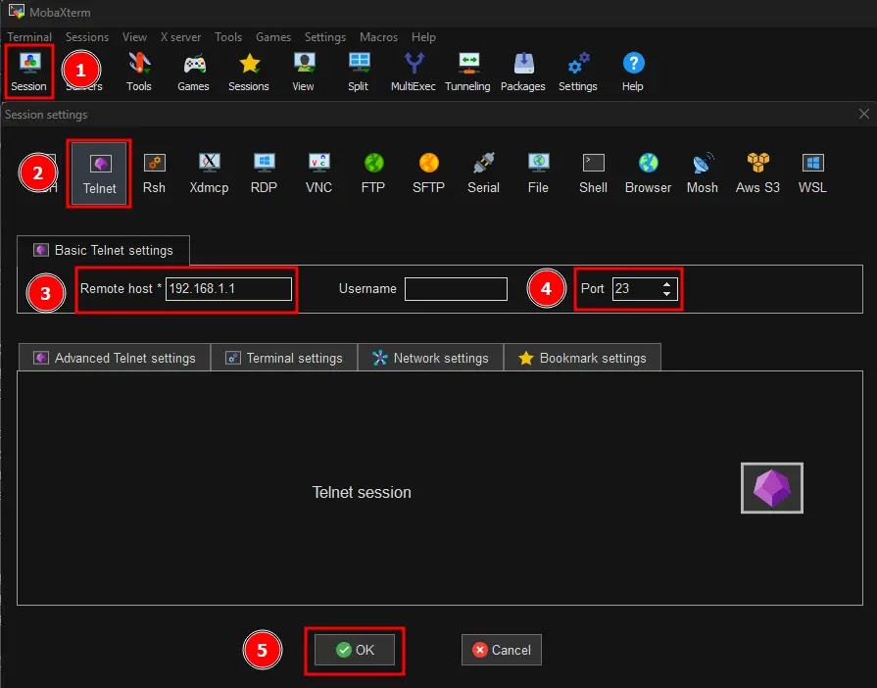Open the Settings gears toolbar icon
Viewport: 877px width, 688px height.
tap(578, 72)
